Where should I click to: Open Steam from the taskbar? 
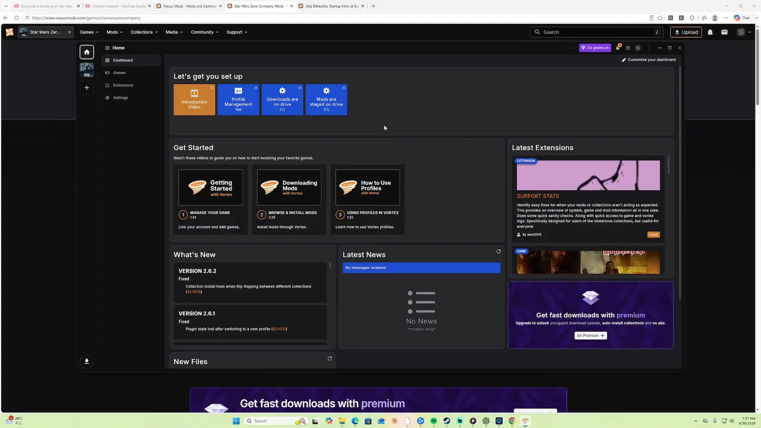(x=447, y=421)
